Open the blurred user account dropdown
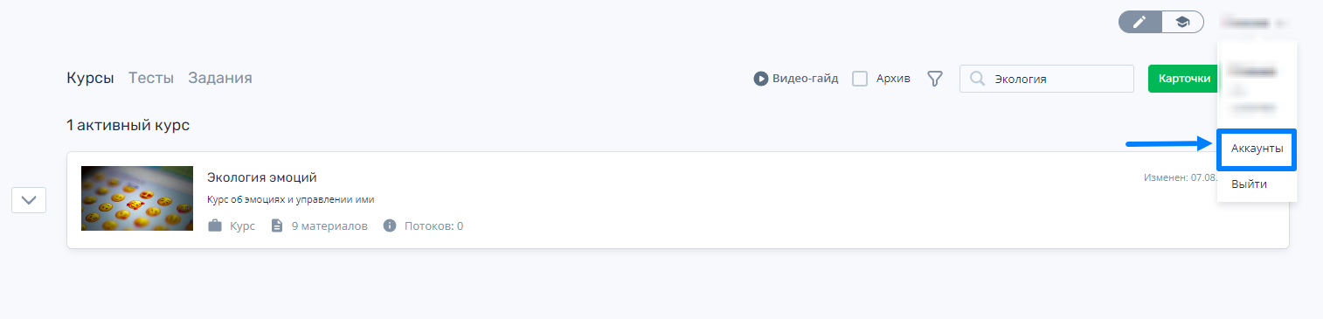1323x319 pixels. coord(1255,23)
